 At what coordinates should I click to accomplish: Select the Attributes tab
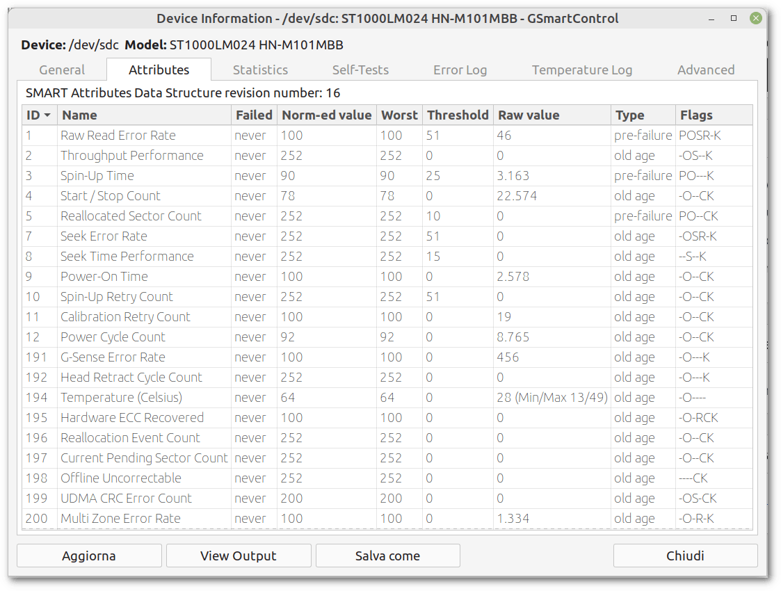click(x=159, y=70)
